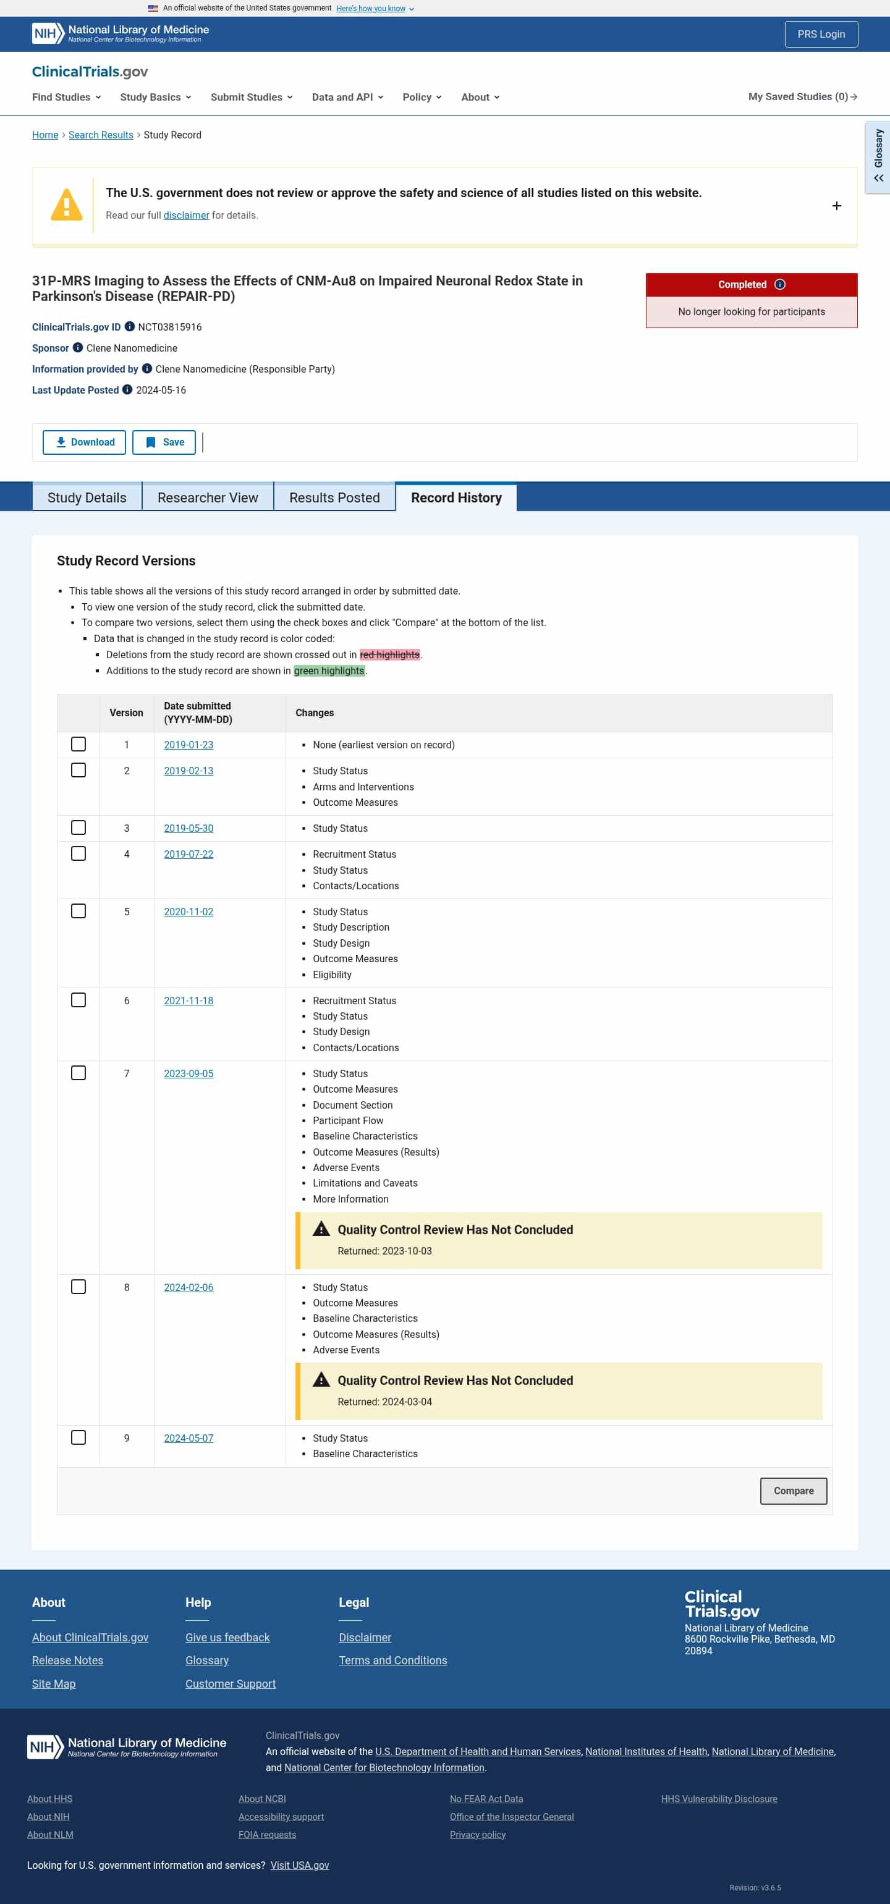Expand the disclaimer banner with the plus sign
Image resolution: width=890 pixels, height=1904 pixels.
click(837, 205)
